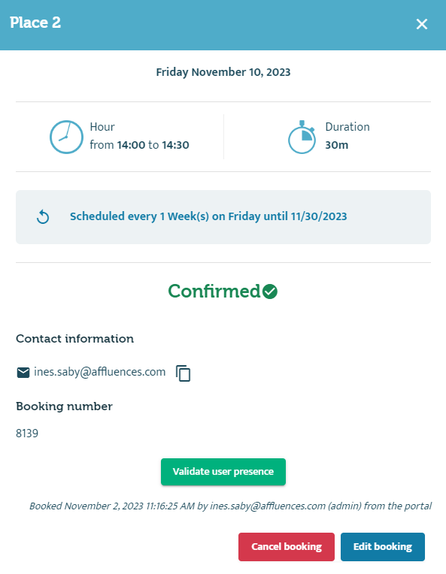
Task: Click the 30m duration value
Action: (337, 145)
